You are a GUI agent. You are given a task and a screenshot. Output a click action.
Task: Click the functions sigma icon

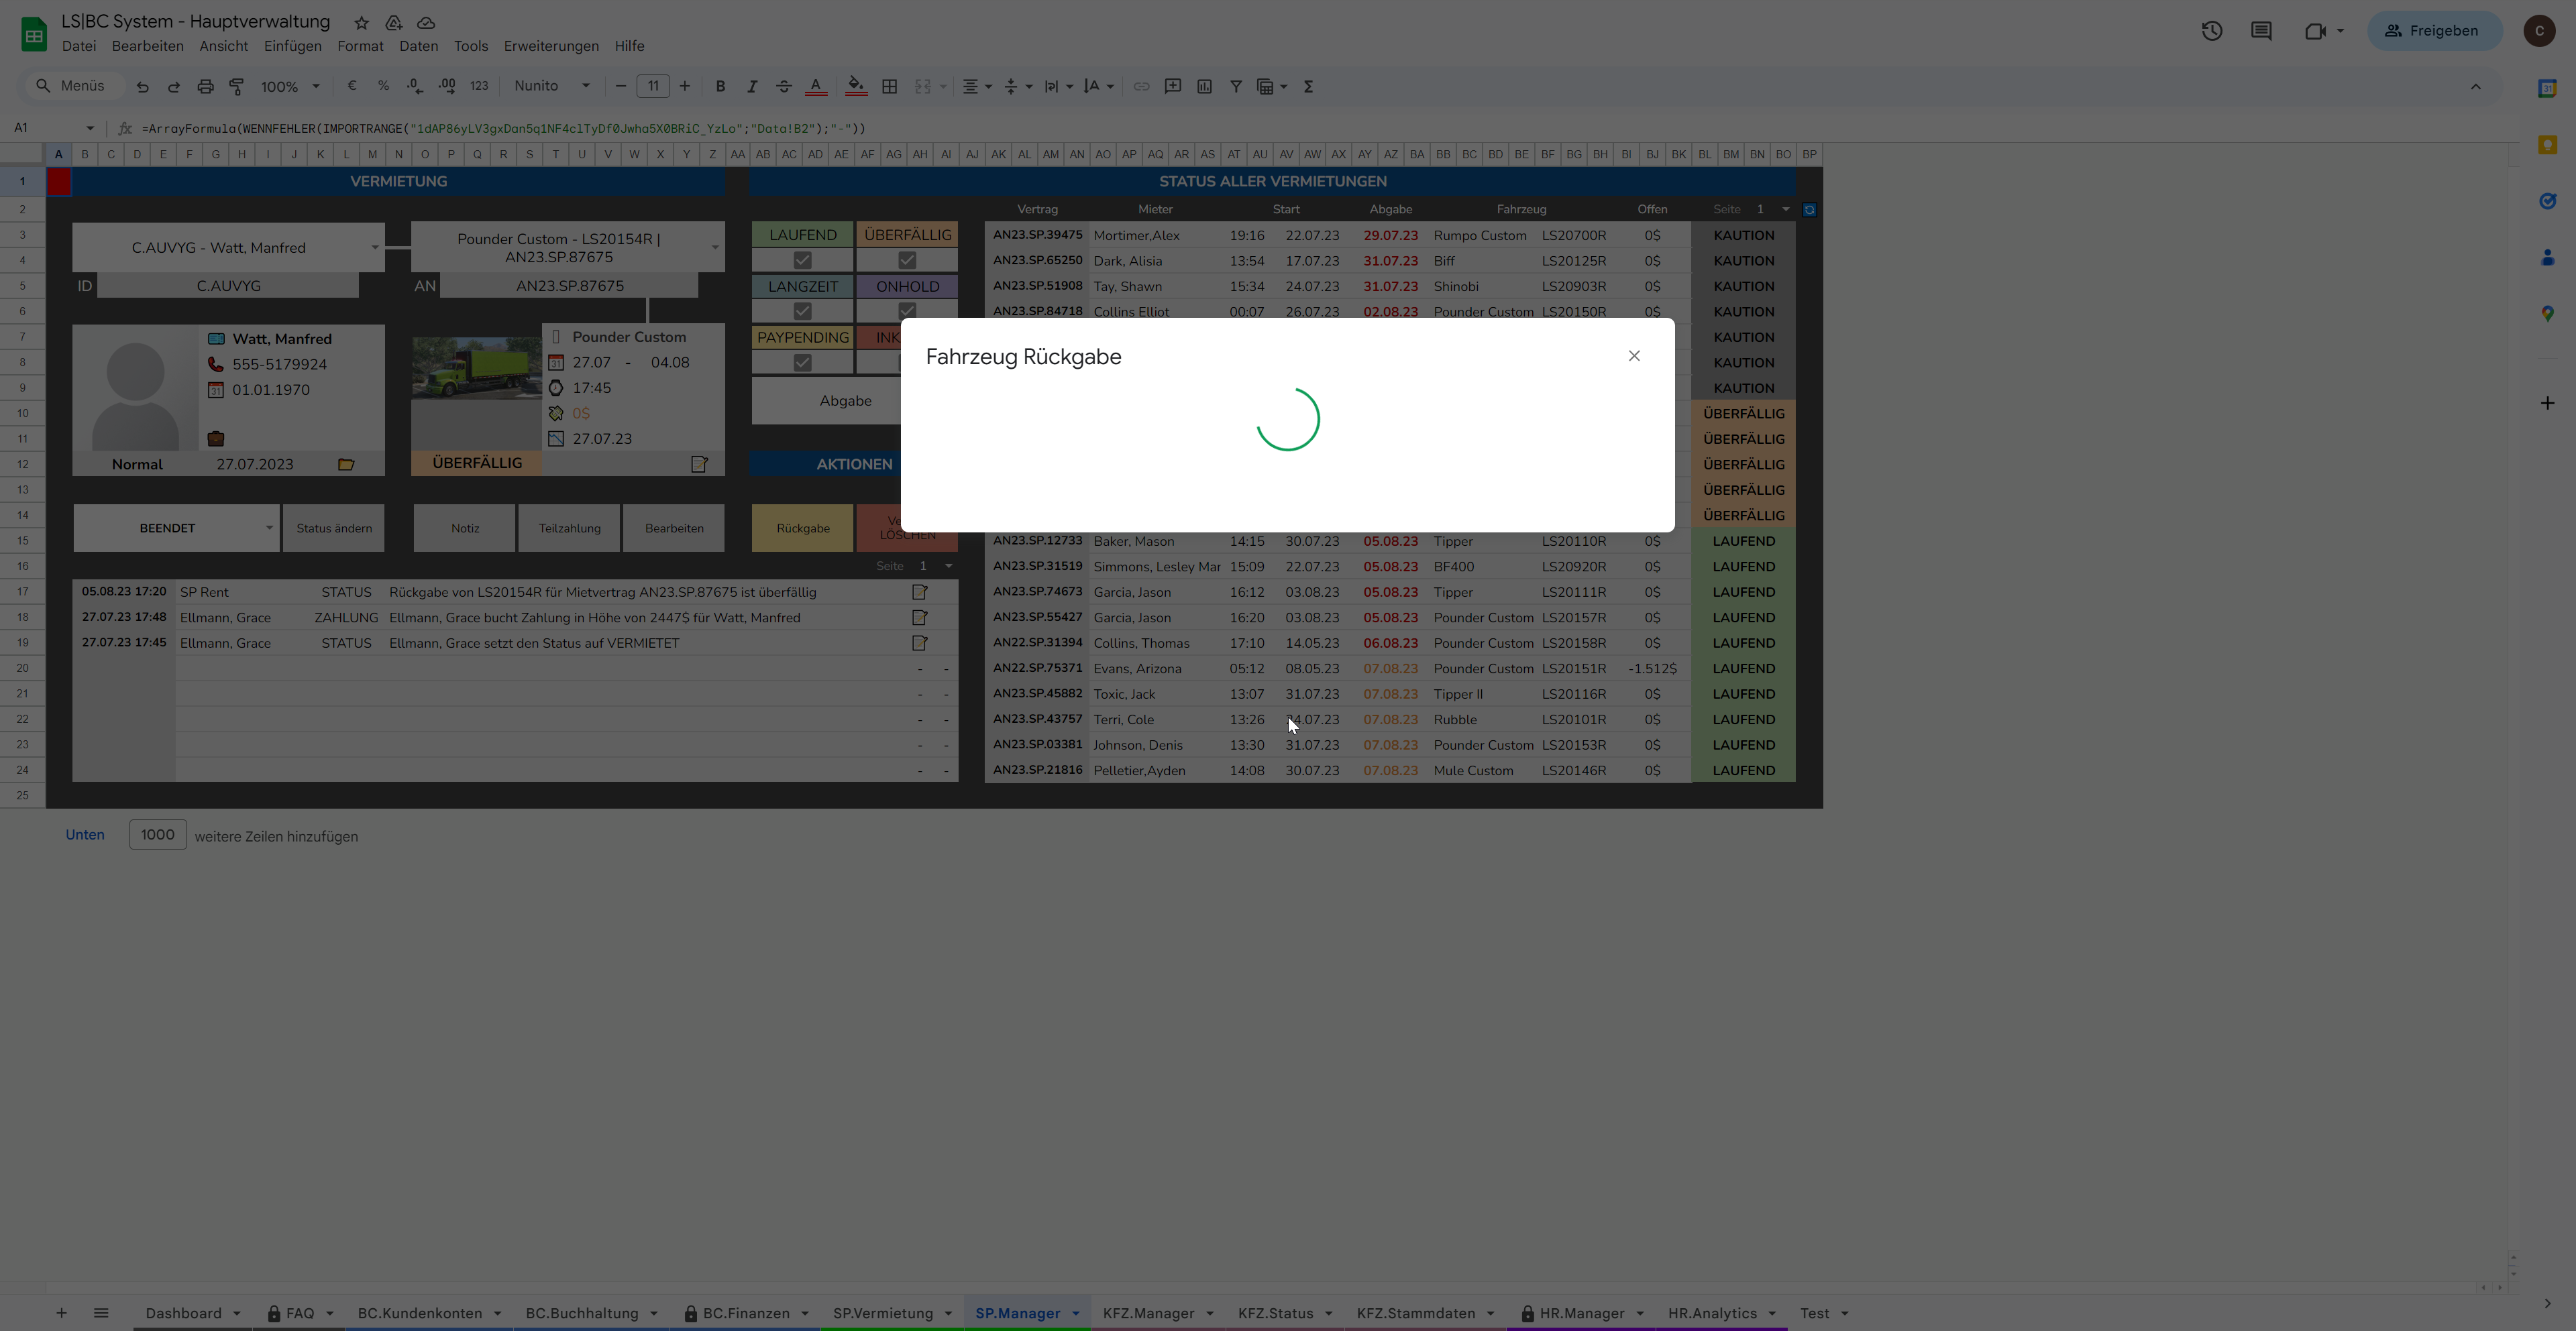[x=1308, y=86]
